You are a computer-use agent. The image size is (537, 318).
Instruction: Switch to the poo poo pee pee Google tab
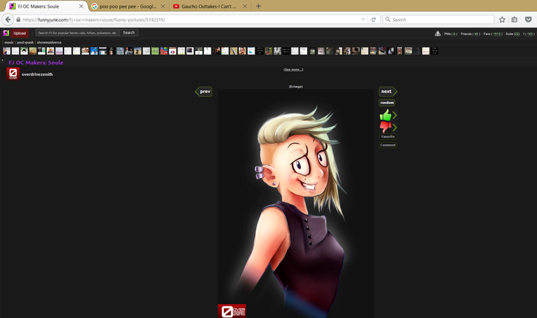[127, 6]
